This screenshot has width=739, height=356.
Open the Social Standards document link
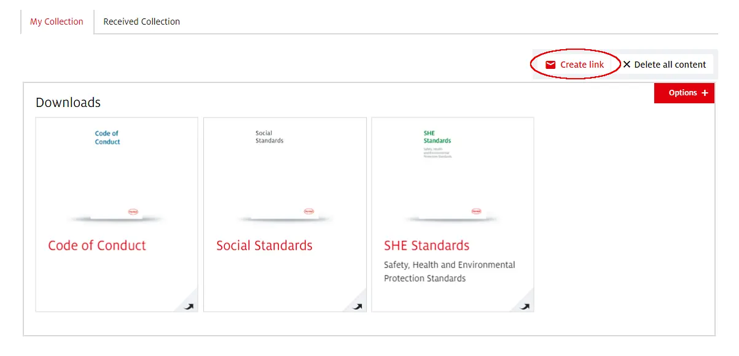click(x=265, y=245)
